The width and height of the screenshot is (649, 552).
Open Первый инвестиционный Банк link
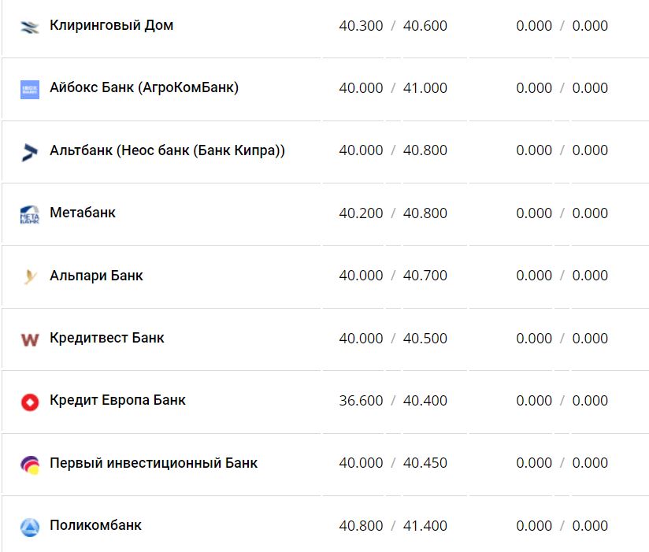(154, 463)
